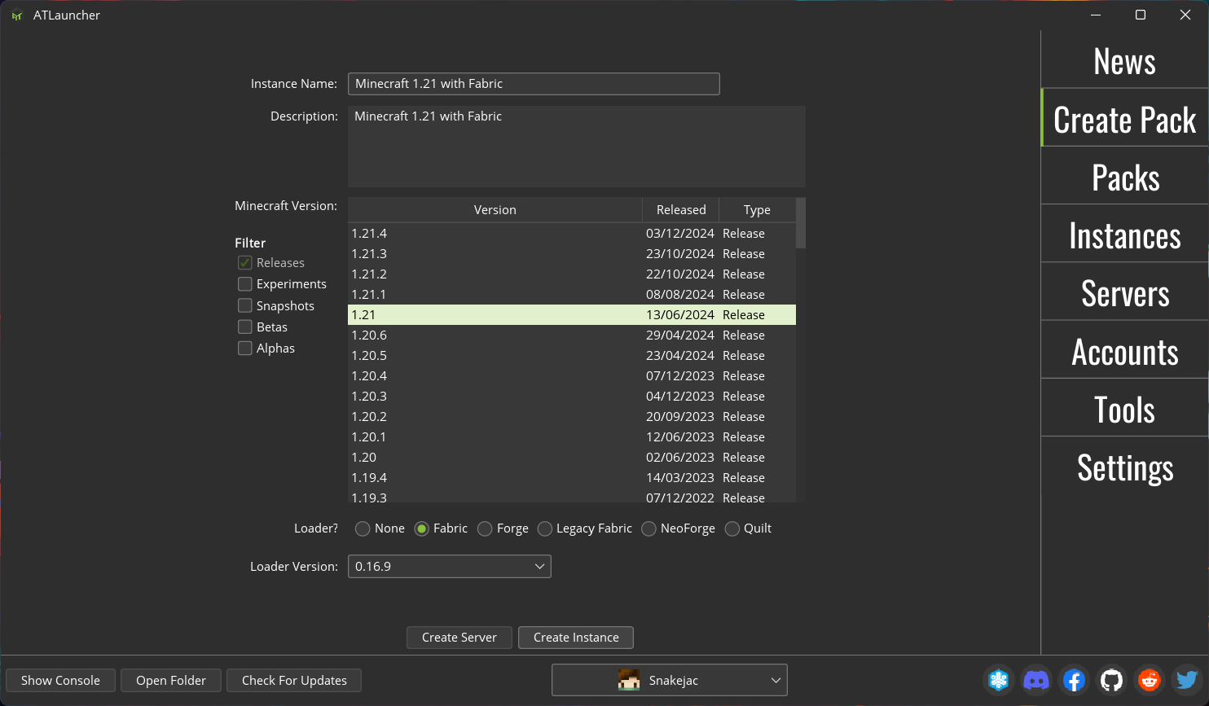Open the Twitter bird icon
1209x706 pixels.
point(1186,680)
